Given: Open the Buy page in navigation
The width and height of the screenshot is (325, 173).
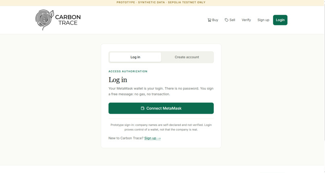Looking at the screenshot, I should (213, 20).
